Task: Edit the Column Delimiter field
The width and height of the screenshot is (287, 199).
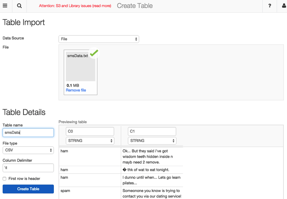Action: pos(28,168)
